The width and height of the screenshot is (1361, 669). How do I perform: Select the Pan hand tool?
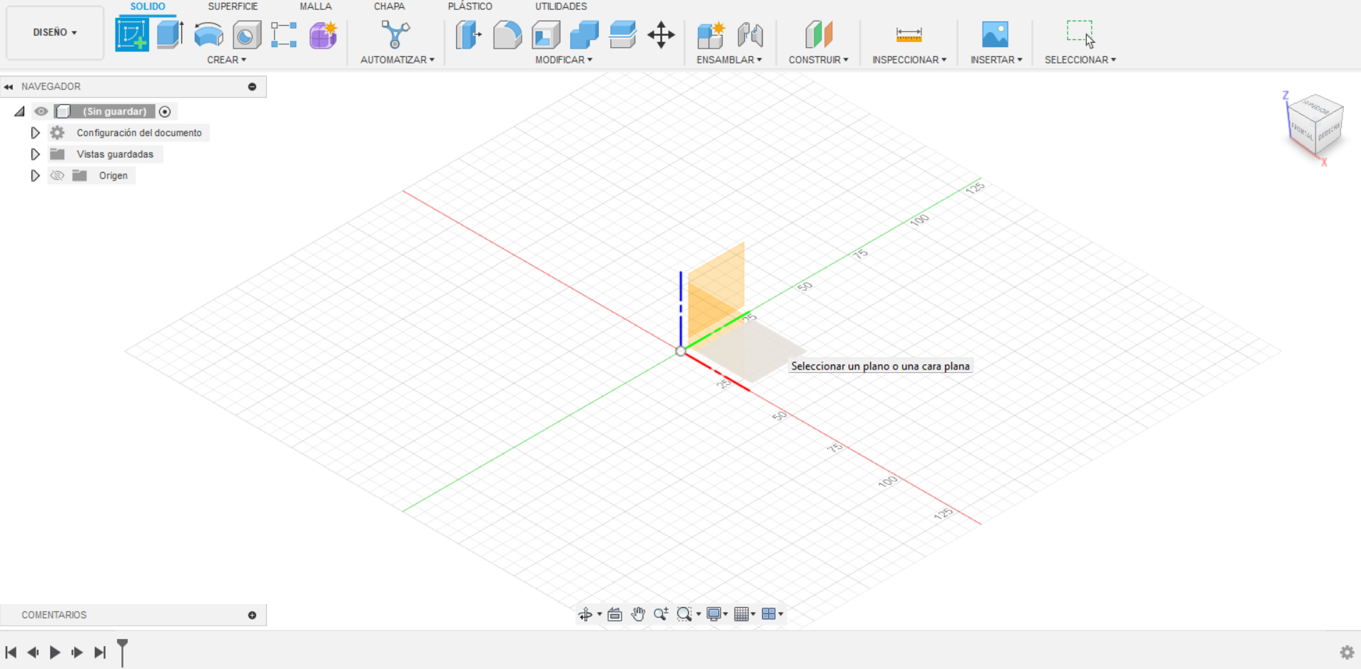[x=638, y=614]
